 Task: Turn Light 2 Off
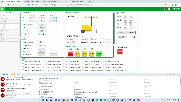pos(131,20)
